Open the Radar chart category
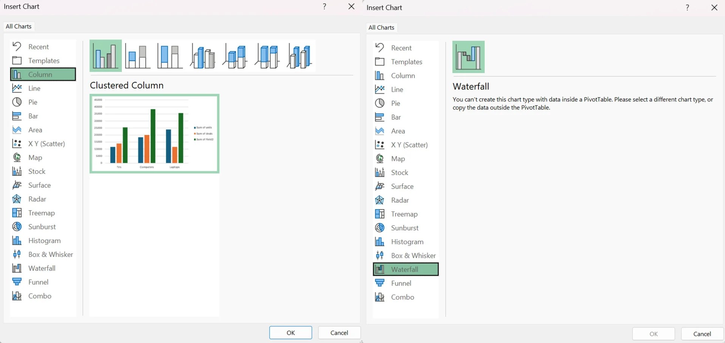This screenshot has width=725, height=343. click(36, 199)
